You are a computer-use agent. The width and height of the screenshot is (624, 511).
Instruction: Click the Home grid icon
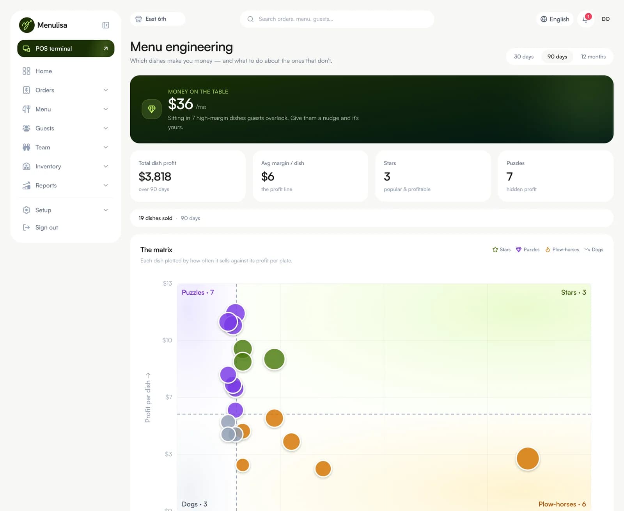point(27,71)
